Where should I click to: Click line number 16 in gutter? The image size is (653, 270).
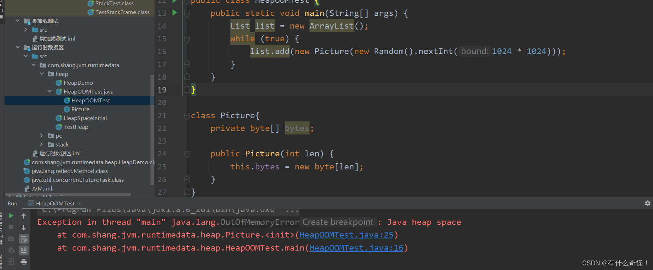point(162,52)
